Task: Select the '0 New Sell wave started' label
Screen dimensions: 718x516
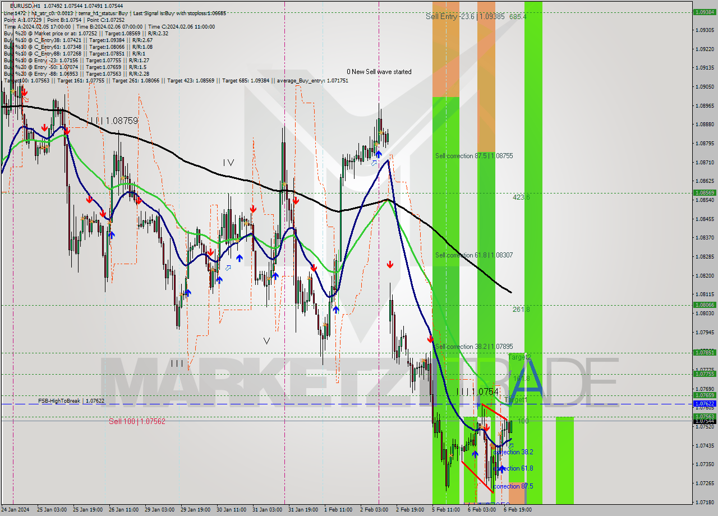Action: point(379,72)
